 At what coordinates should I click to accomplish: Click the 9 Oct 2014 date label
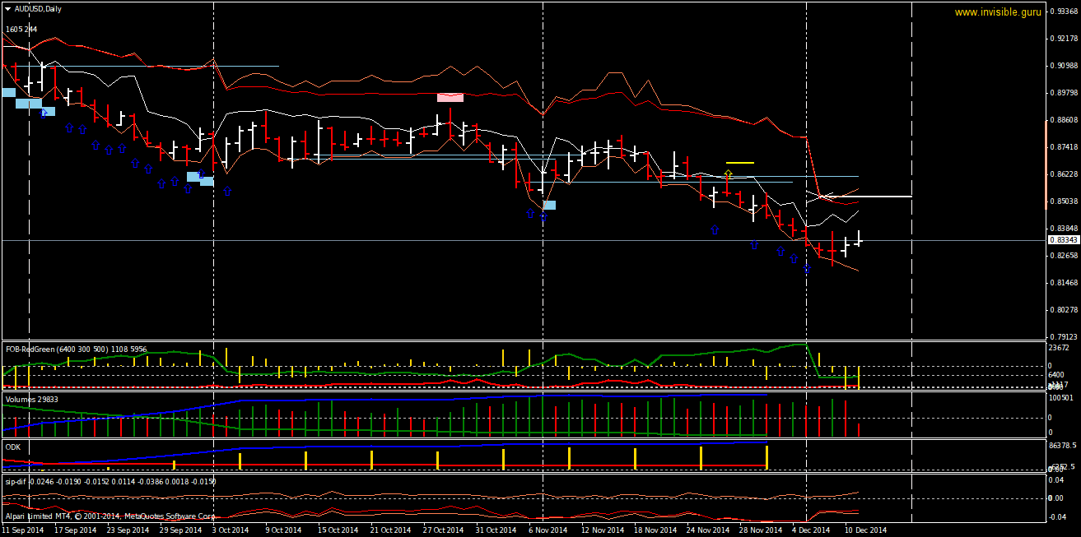tap(283, 530)
